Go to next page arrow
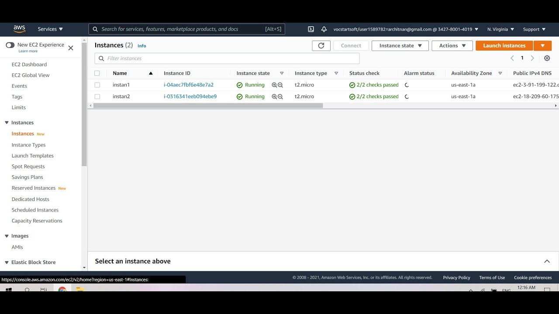Image resolution: width=559 pixels, height=314 pixels. point(532,58)
